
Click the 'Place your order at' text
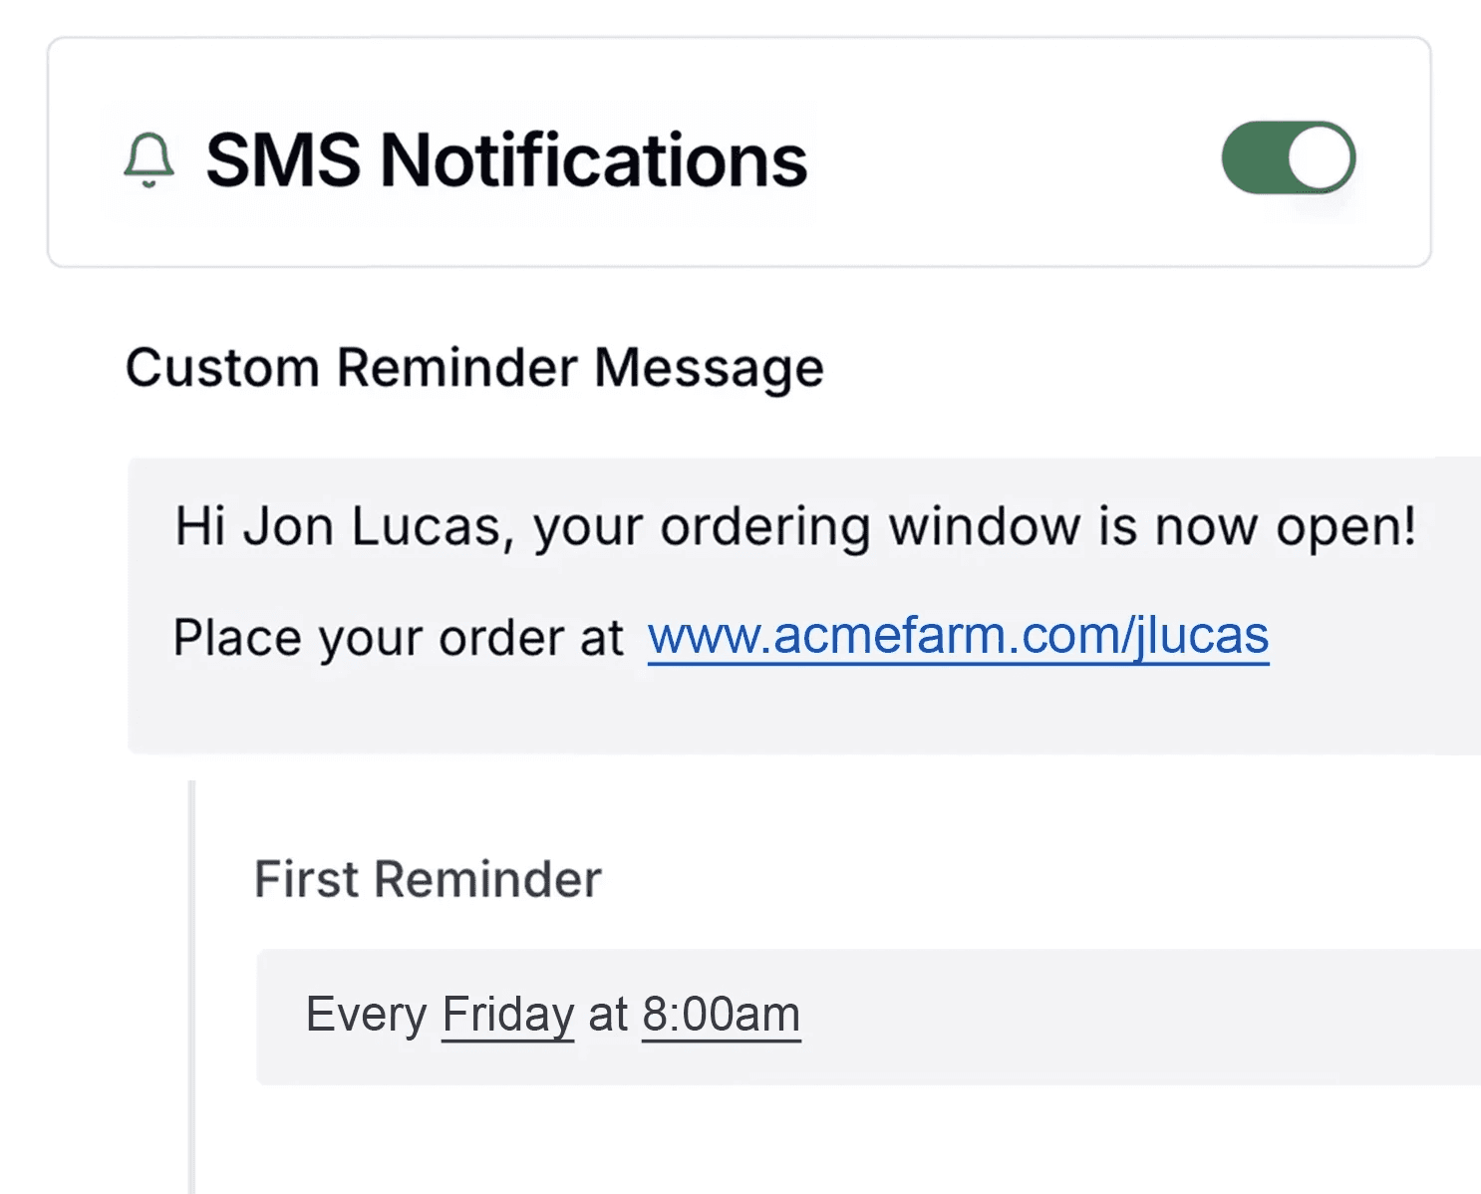[x=398, y=638]
